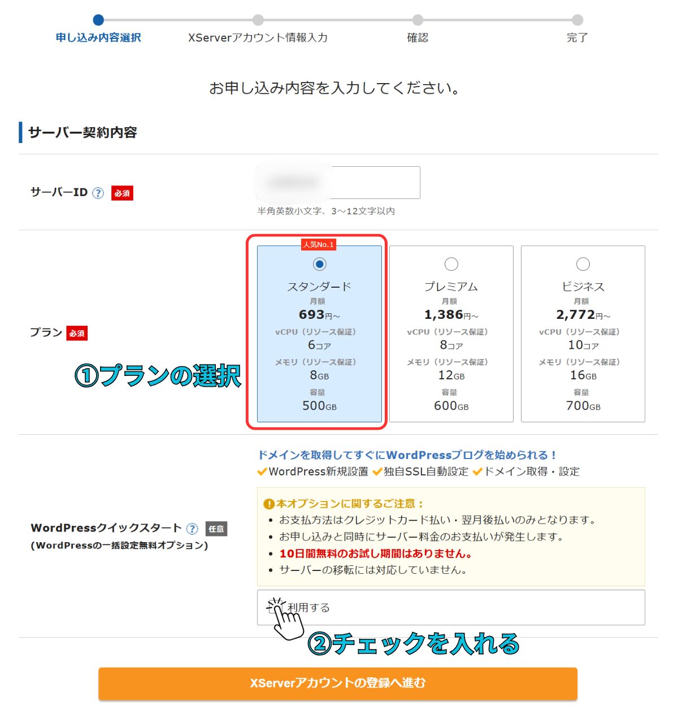Click XServerアカウントの登録へ進む button
The height and width of the screenshot is (718, 678).
[x=338, y=684]
